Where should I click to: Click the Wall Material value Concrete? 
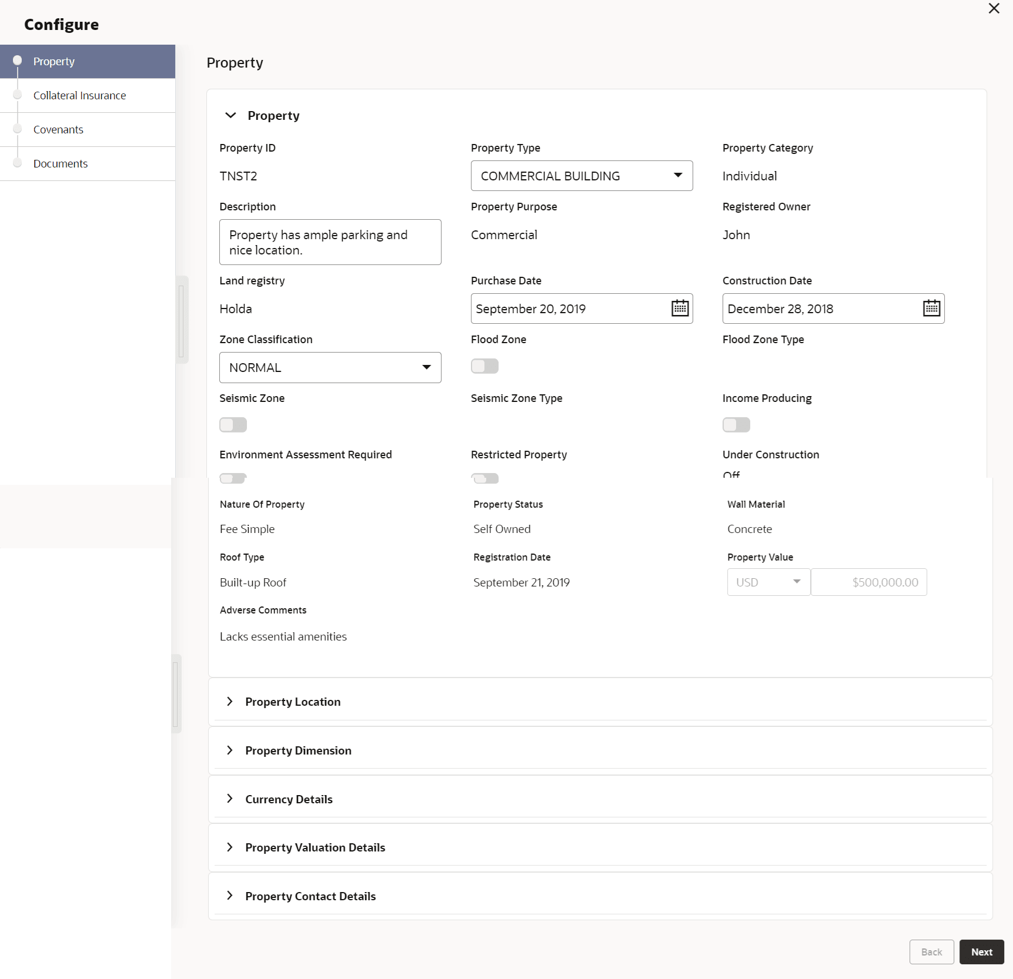pos(750,529)
